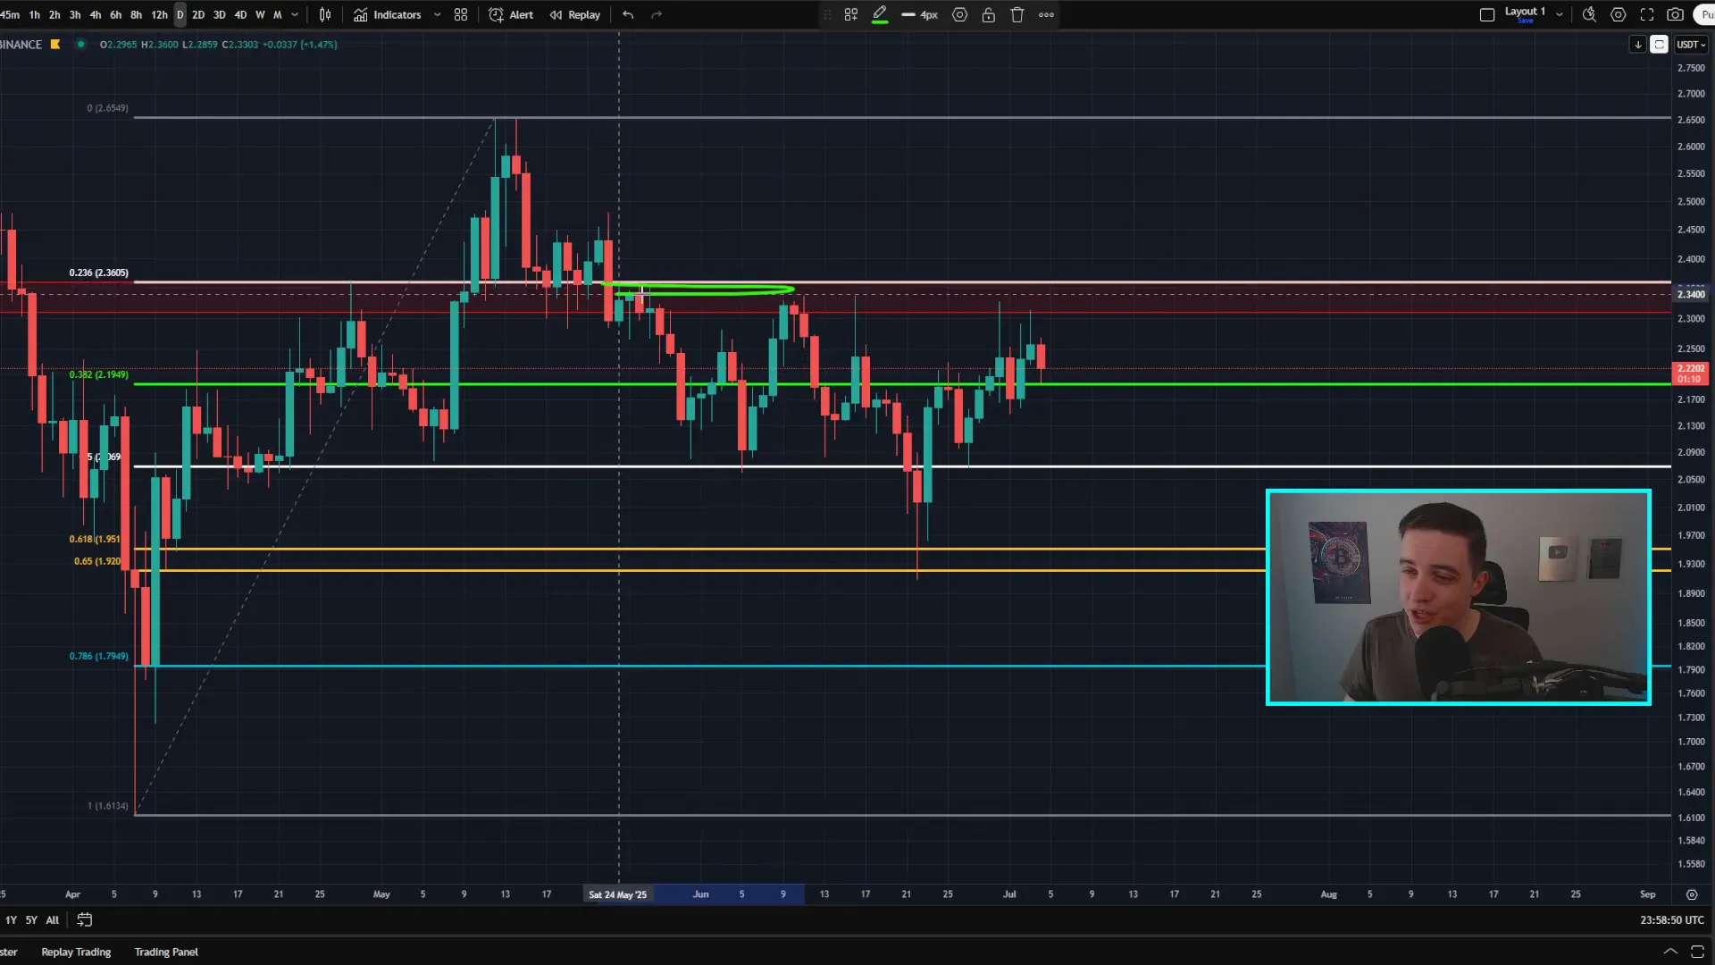Open the USDT currency dropdown
Viewport: 1715px width, 965px height.
tap(1691, 45)
